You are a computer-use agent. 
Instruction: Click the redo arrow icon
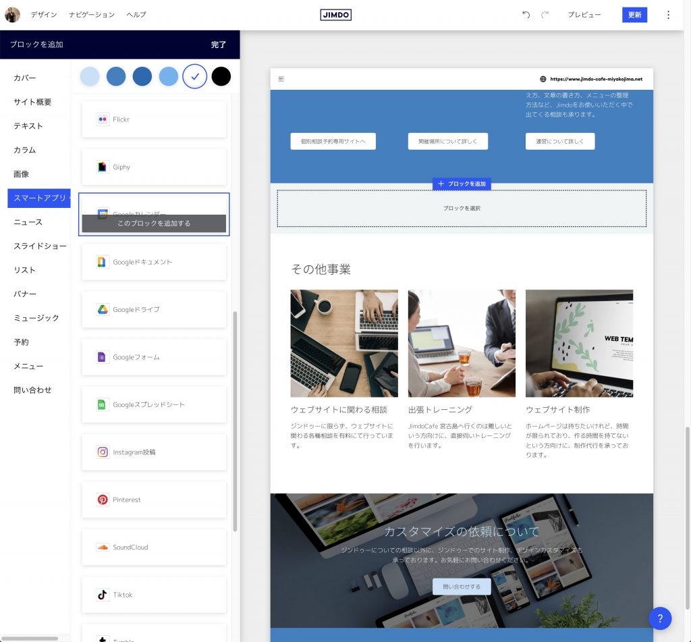point(545,15)
